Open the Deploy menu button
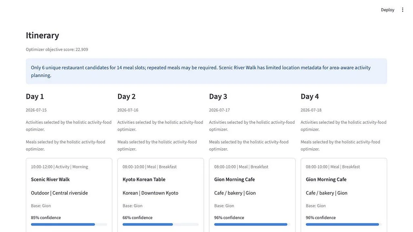Viewport: 413px width, 232px height. click(x=388, y=10)
